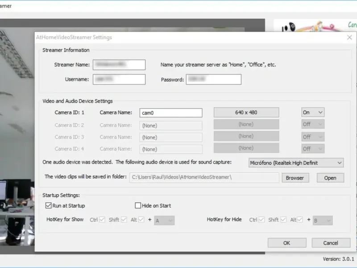357x268 pixels.
Task: Click Camera ID 3 (None) name field
Action: click(171, 138)
